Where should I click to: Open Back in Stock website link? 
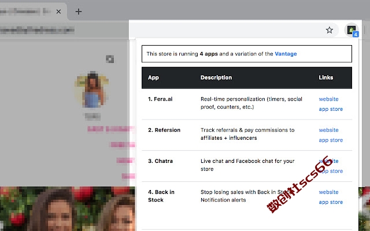(x=328, y=192)
